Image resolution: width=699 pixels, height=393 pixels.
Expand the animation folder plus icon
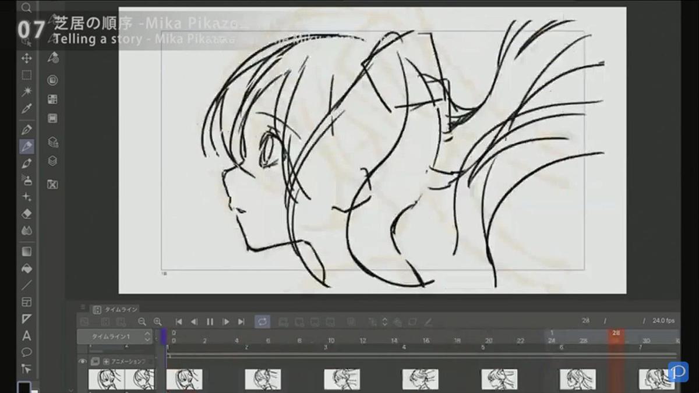pyautogui.click(x=106, y=362)
